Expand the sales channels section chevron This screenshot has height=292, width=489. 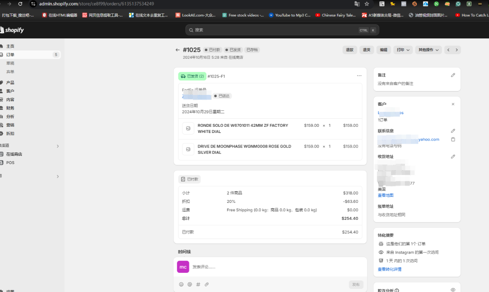pyautogui.click(x=58, y=146)
